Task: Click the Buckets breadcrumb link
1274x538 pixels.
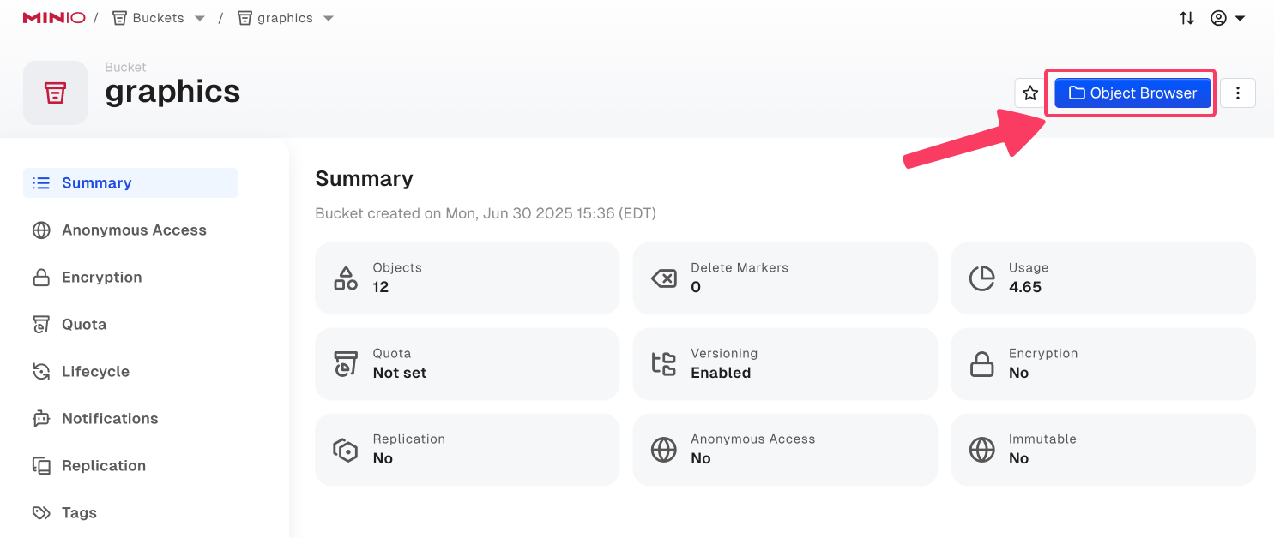Action: (x=158, y=18)
